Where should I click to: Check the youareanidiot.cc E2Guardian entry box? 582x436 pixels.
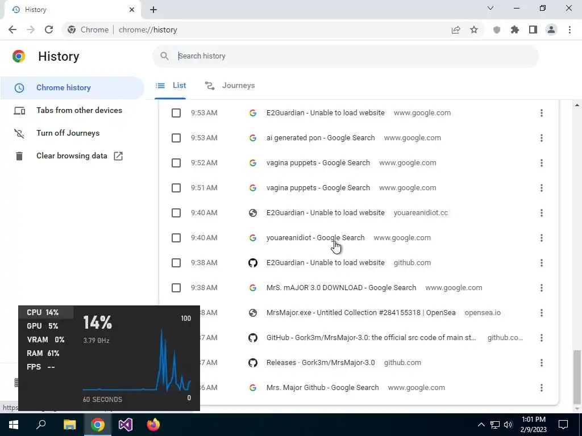tap(176, 213)
